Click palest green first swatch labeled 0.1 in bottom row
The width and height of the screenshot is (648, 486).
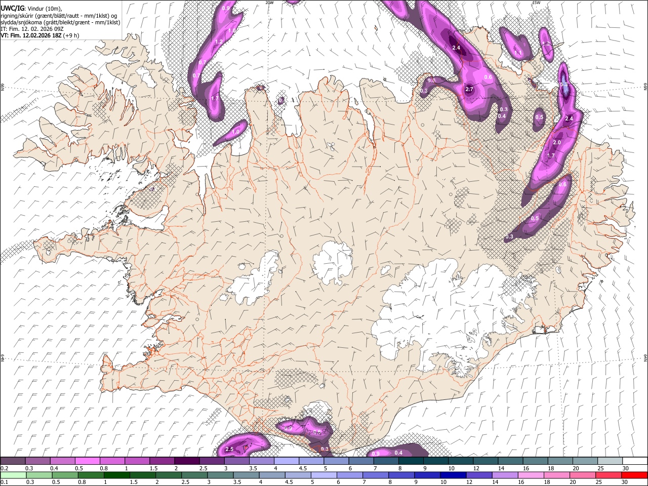coord(13,475)
